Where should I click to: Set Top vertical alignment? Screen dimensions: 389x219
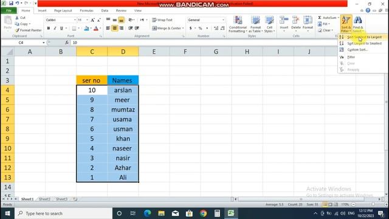pyautogui.click(x=108, y=20)
